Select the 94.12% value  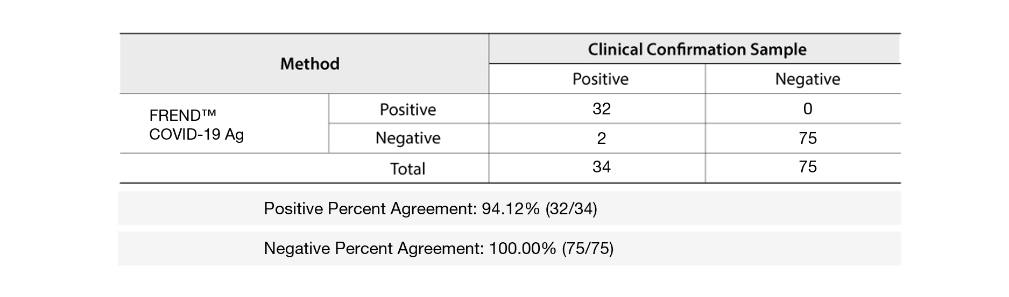[x=510, y=208]
